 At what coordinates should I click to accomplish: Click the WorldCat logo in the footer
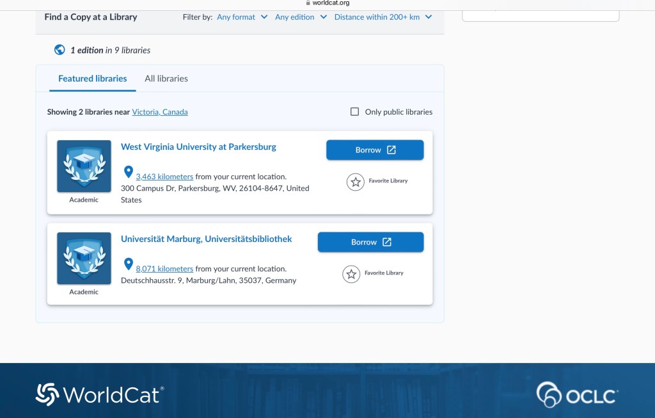click(x=99, y=395)
